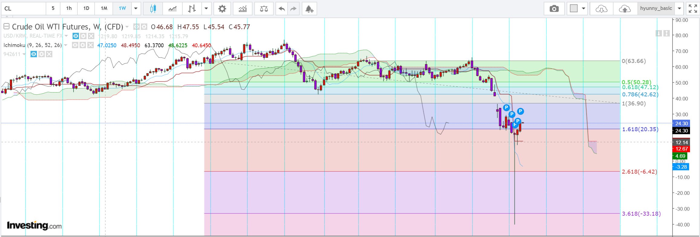Toggle 942611 series visibility eye
The image size is (700, 237).
[34, 54]
